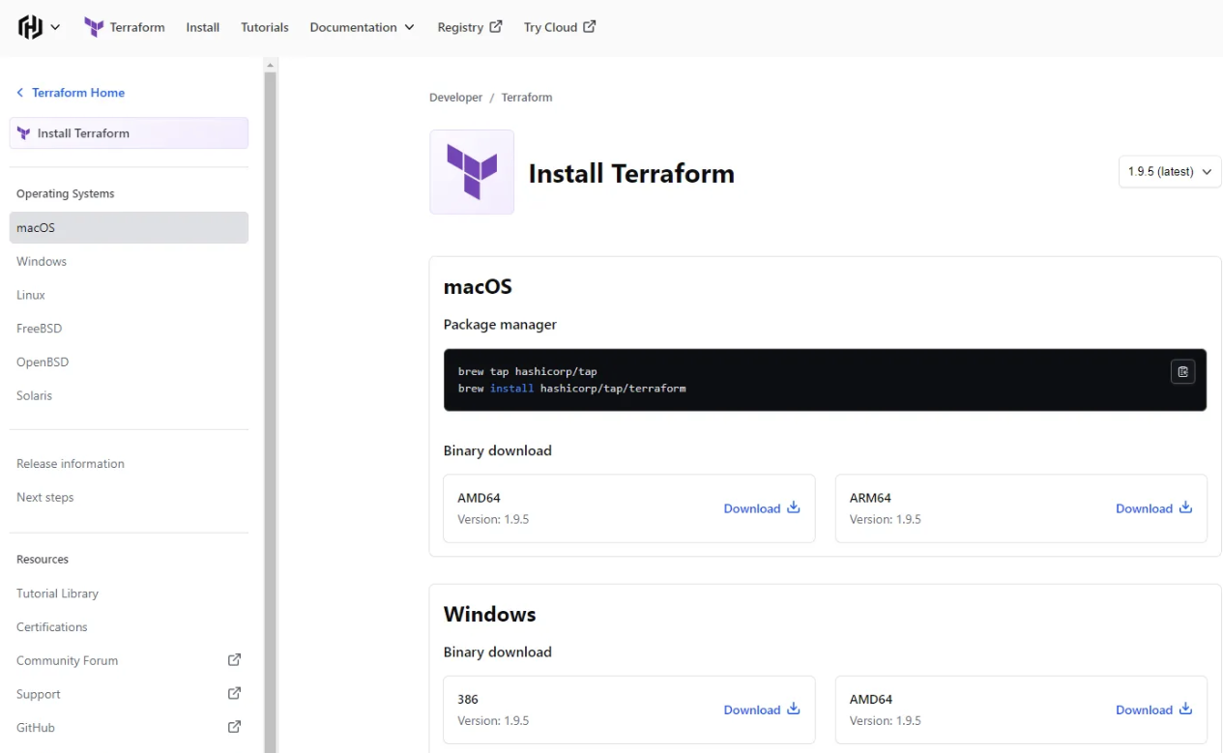
Task: Click the Developer breadcrumb
Action: (x=456, y=98)
